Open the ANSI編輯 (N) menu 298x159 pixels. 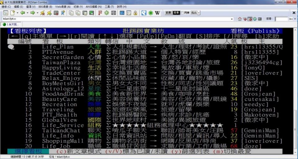(93, 7)
